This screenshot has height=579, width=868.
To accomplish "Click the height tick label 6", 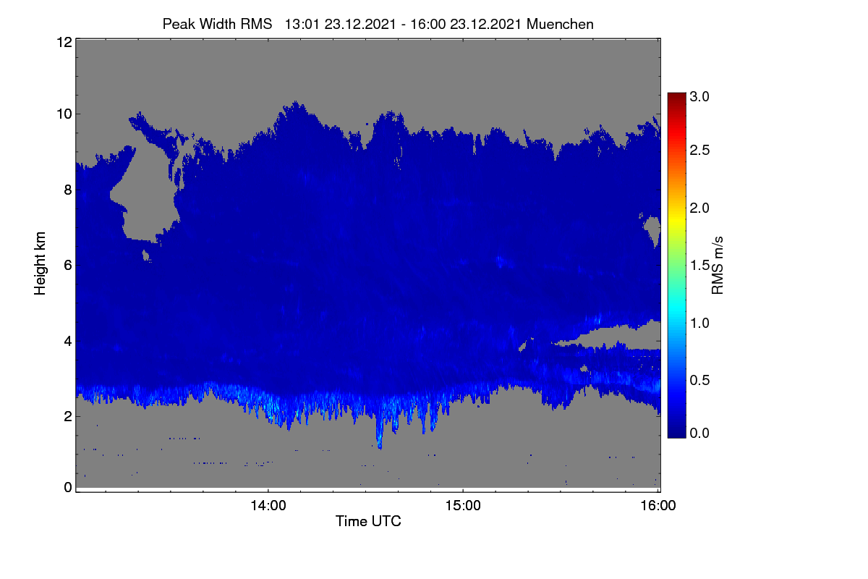I will coord(67,265).
